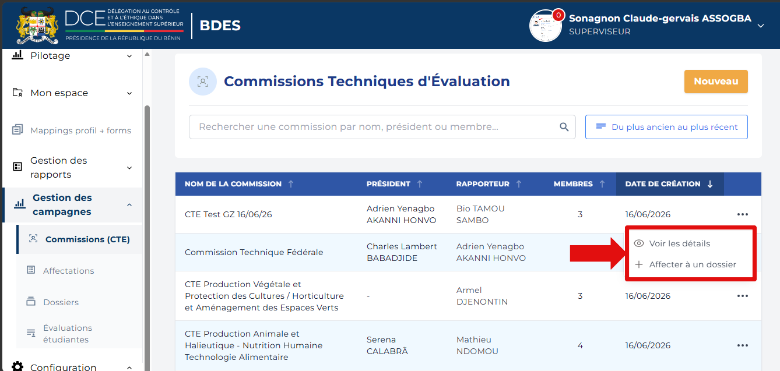
Task: Click the page title commission icon
Action: [x=203, y=82]
